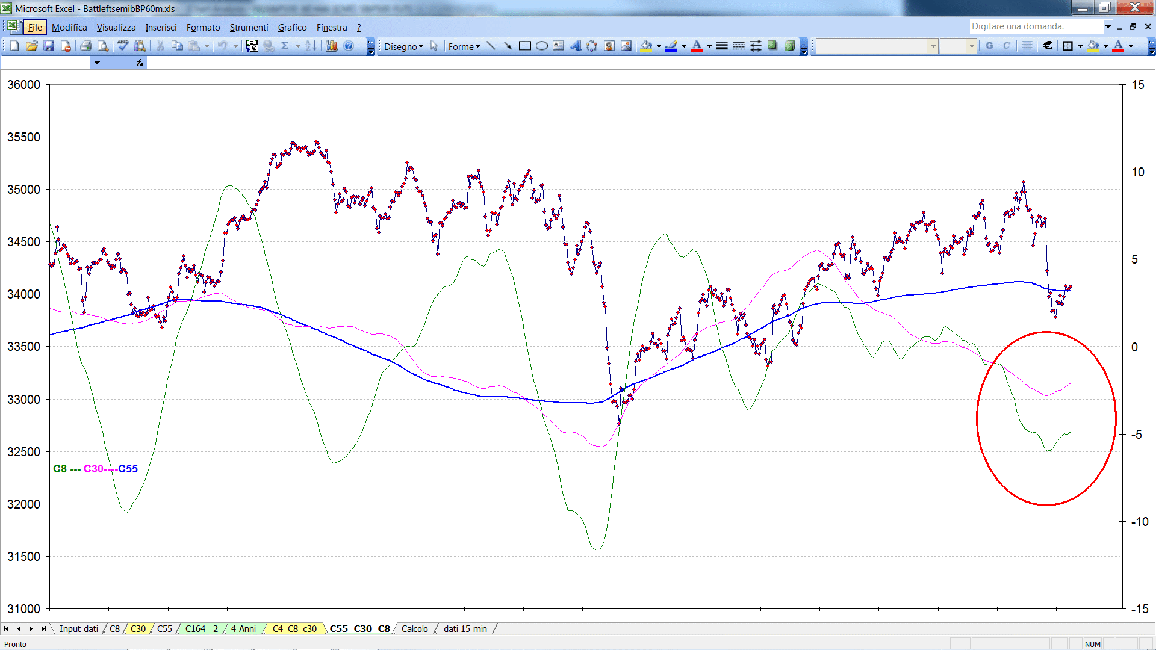Screen dimensions: 1156x650
Task: Toggle italic (C) formatting
Action: click(x=1006, y=46)
